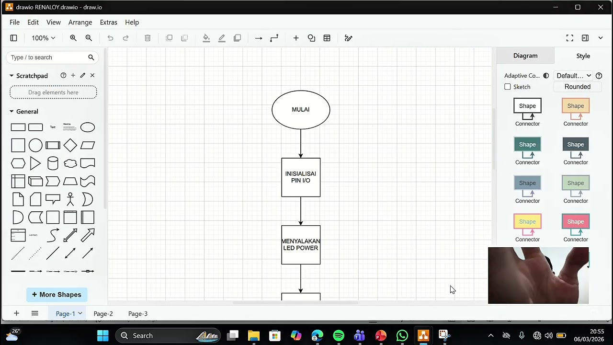Select the INISIALISASI PIN I/O box
The width and height of the screenshot is (613, 345).
tap(301, 177)
